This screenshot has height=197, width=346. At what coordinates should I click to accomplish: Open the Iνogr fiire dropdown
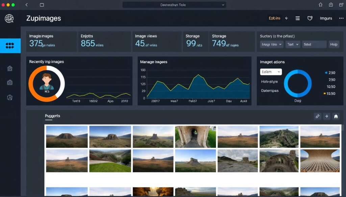click(272, 44)
